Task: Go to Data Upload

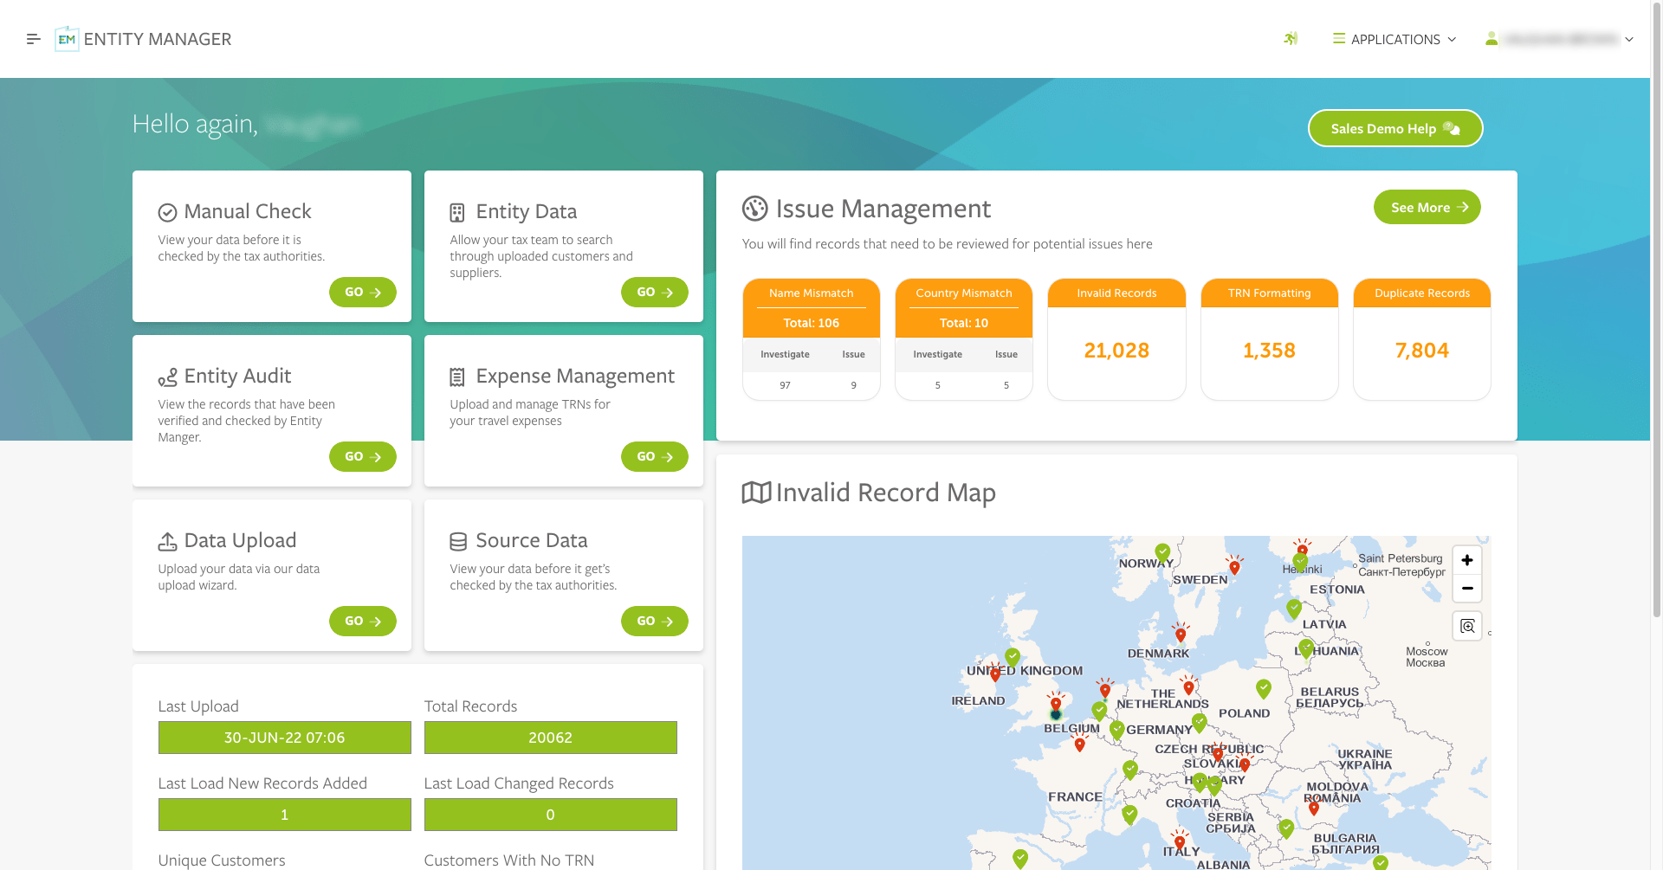Action: click(363, 621)
